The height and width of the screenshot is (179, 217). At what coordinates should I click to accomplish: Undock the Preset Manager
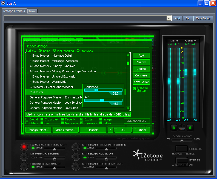click(x=93, y=130)
